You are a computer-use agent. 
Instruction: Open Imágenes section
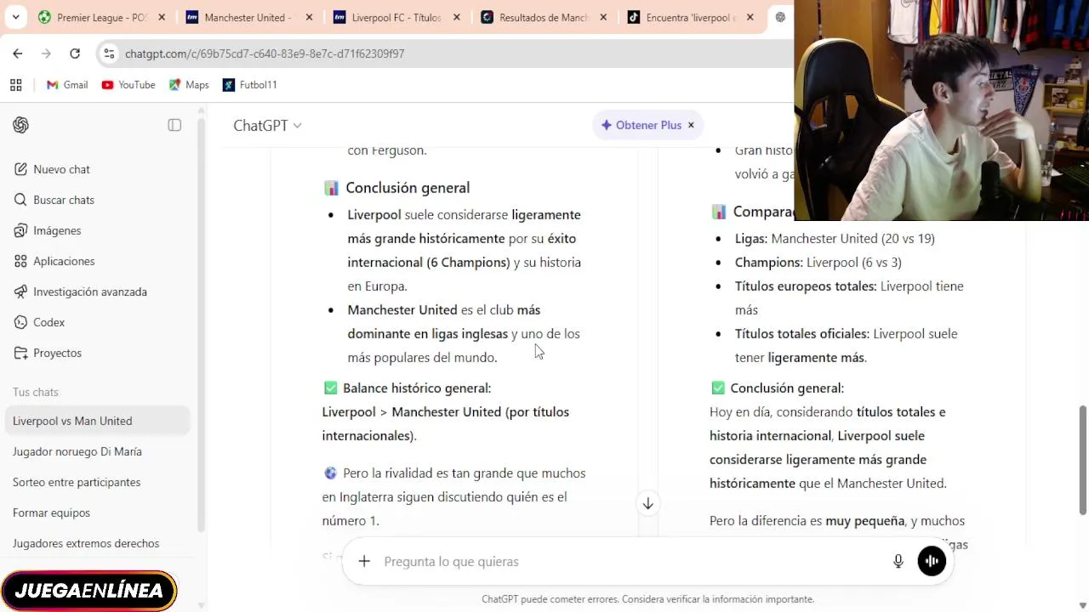pyautogui.click(x=98, y=230)
